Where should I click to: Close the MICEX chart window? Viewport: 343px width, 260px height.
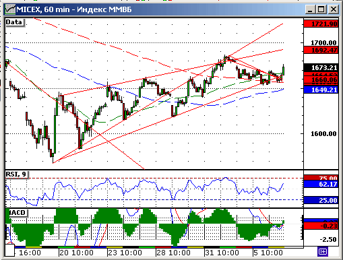(333, 9)
